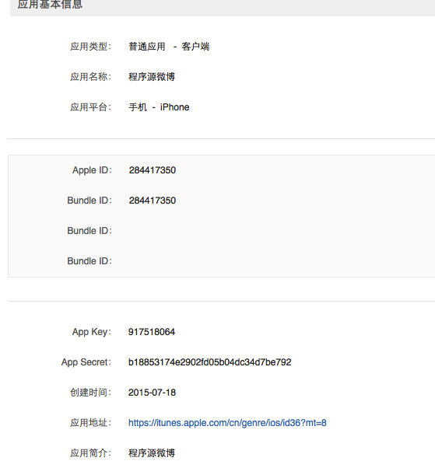Image resolution: width=435 pixels, height=468 pixels.
Task: Click the Apple ID label
Action: [x=92, y=170]
